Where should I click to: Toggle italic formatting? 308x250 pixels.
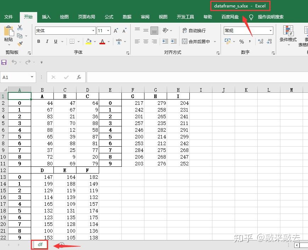click(47, 41)
